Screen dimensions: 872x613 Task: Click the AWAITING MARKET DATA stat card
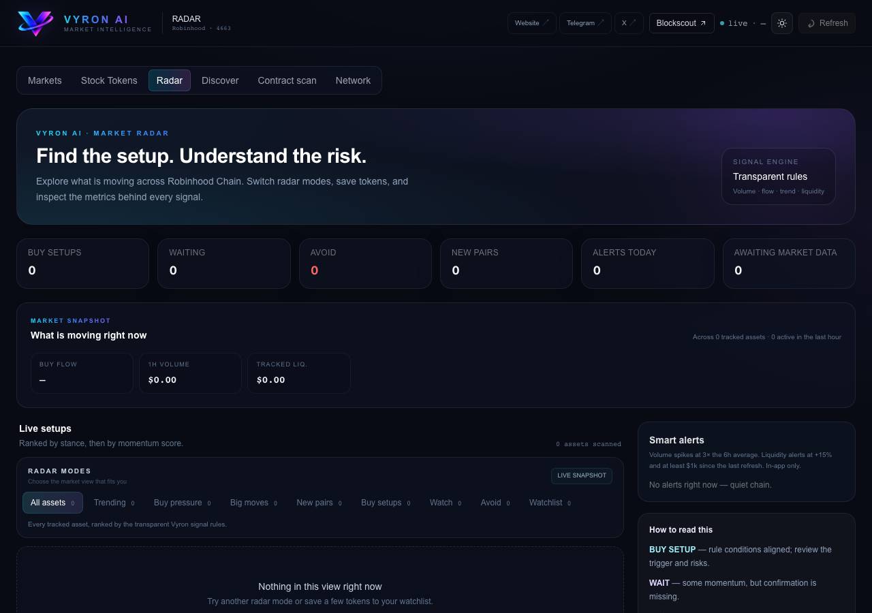789,264
